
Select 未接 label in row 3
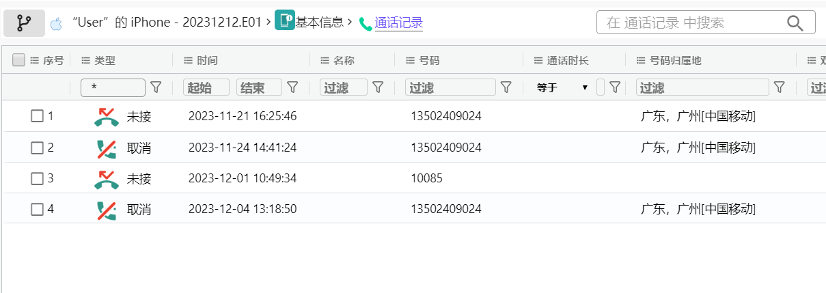pyautogui.click(x=139, y=179)
